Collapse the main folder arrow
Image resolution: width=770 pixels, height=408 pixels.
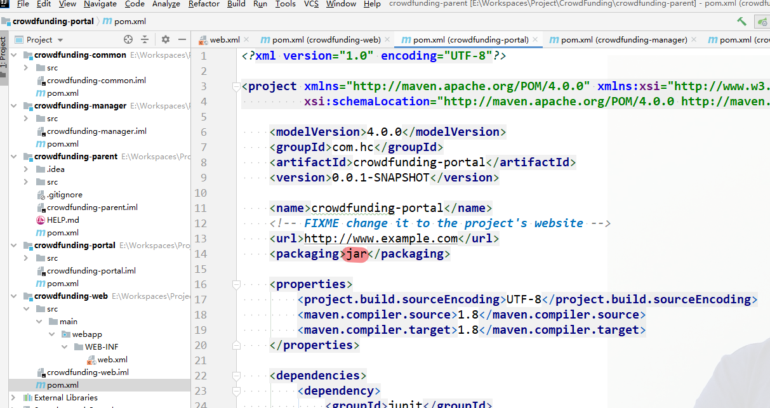pyautogui.click(x=39, y=322)
